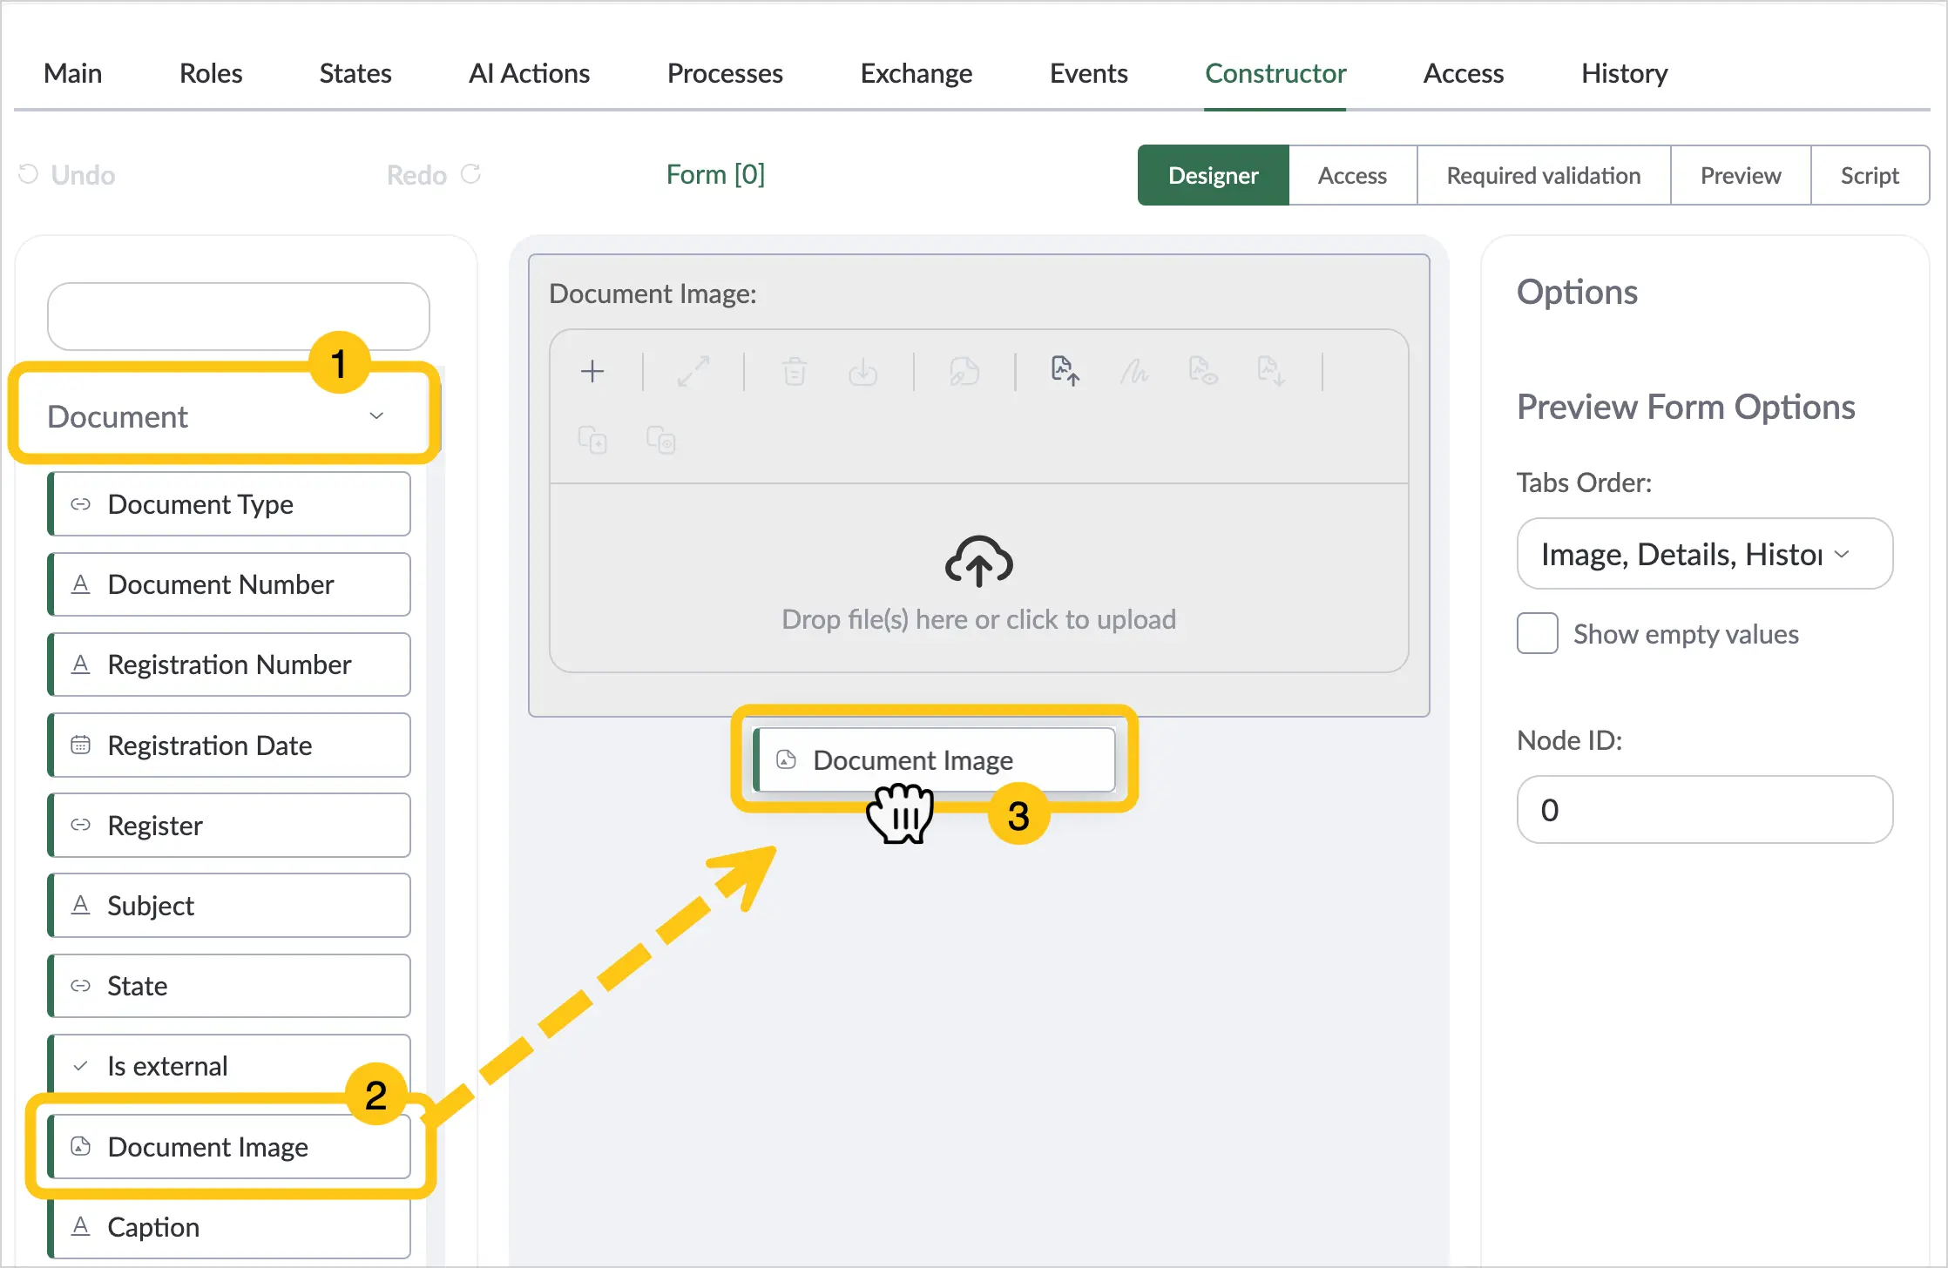Click the Preview Form Options heading

point(1686,407)
